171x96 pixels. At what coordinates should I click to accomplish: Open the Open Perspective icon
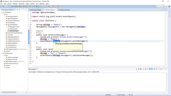click(166, 6)
